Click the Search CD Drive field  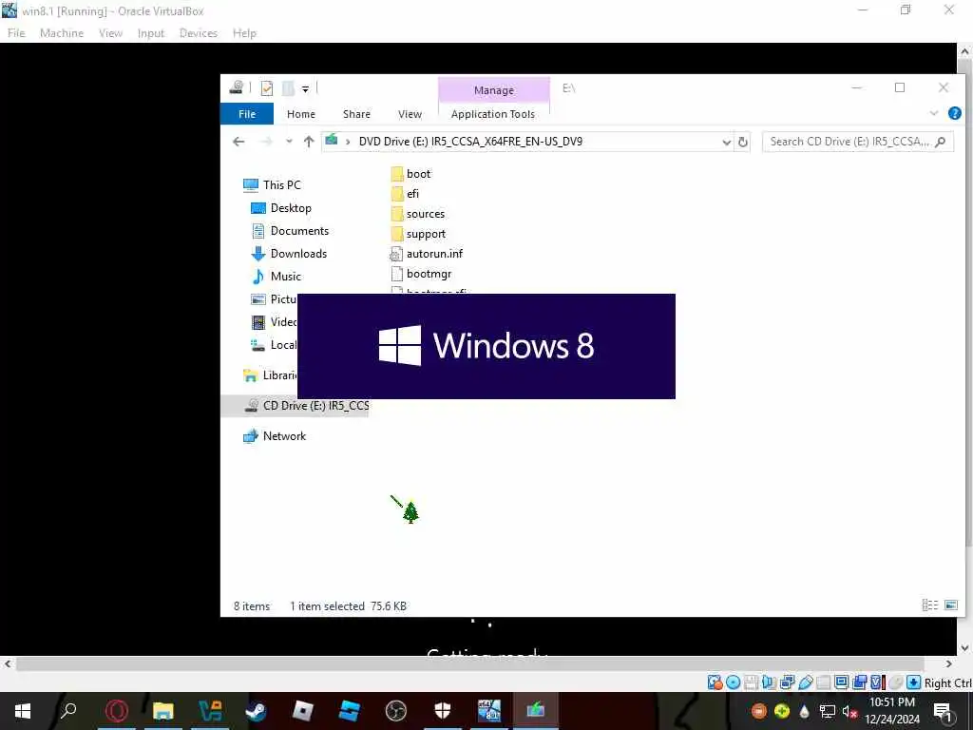[x=858, y=142]
